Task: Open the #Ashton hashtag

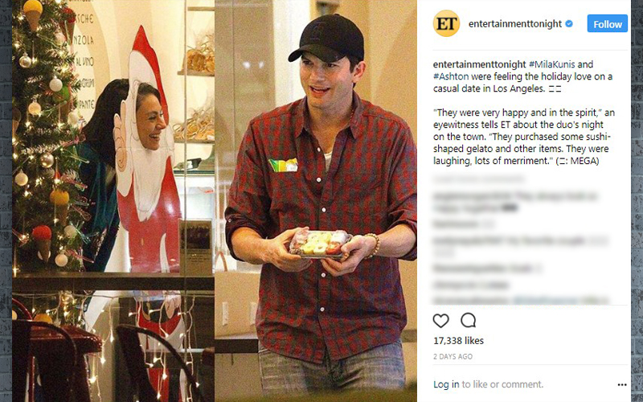Action: coord(451,76)
